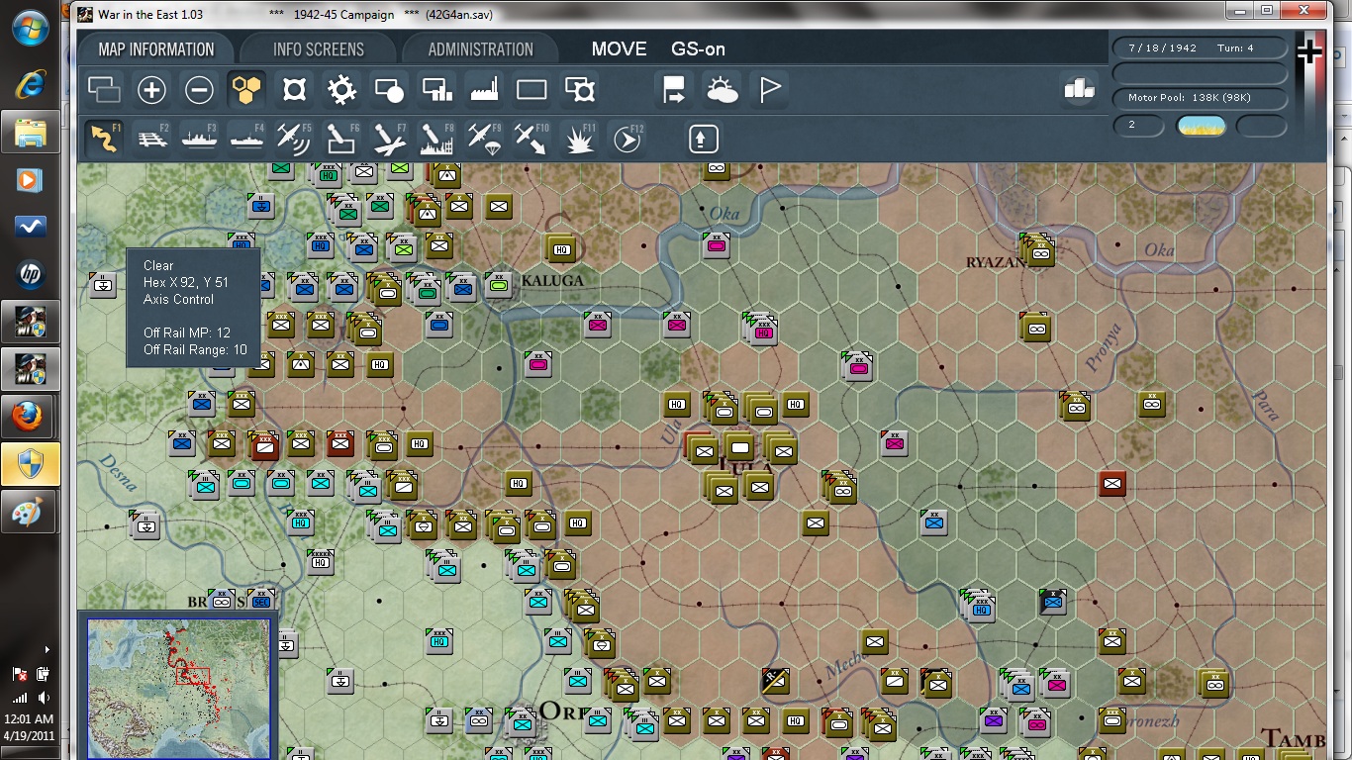Open the bar chart blocks icon
The height and width of the screenshot is (760, 1352).
point(1079,89)
